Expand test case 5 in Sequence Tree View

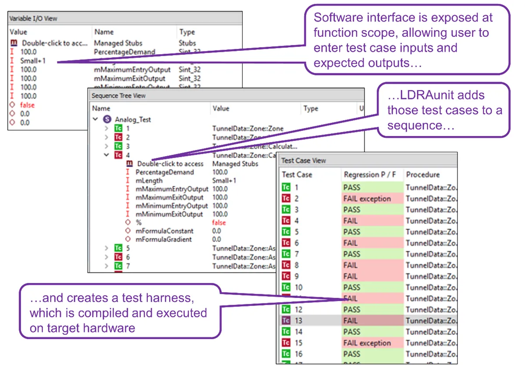point(106,248)
